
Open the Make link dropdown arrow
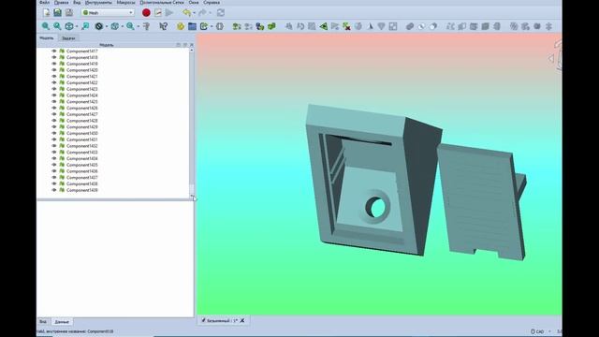pos(212,27)
